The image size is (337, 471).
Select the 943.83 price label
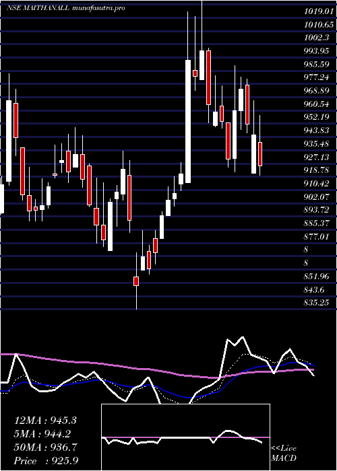316,131
